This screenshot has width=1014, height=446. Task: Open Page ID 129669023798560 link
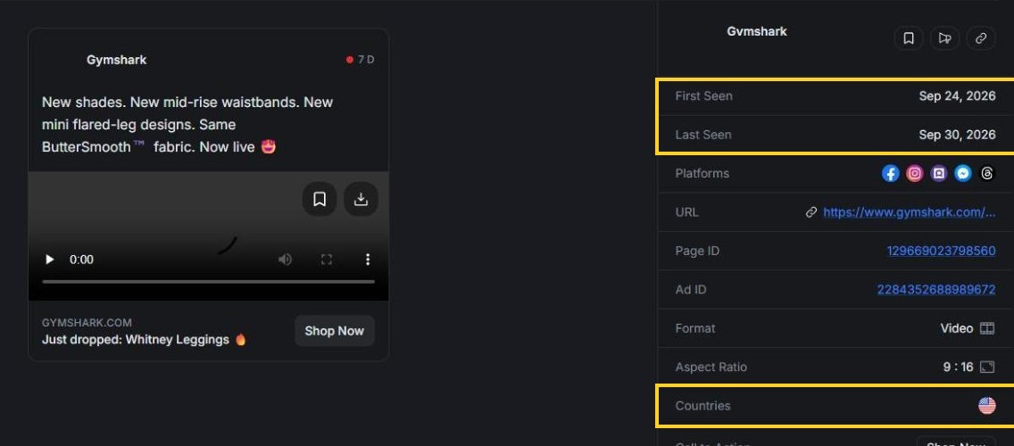pos(942,251)
